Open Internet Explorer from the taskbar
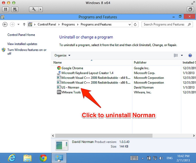196x163 pixels. click(x=12, y=158)
